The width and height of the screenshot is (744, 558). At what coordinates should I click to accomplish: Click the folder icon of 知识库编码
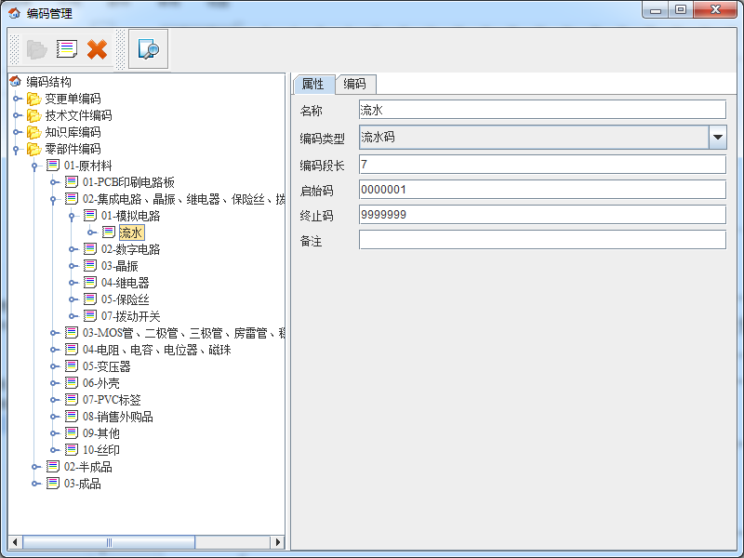click(33, 132)
